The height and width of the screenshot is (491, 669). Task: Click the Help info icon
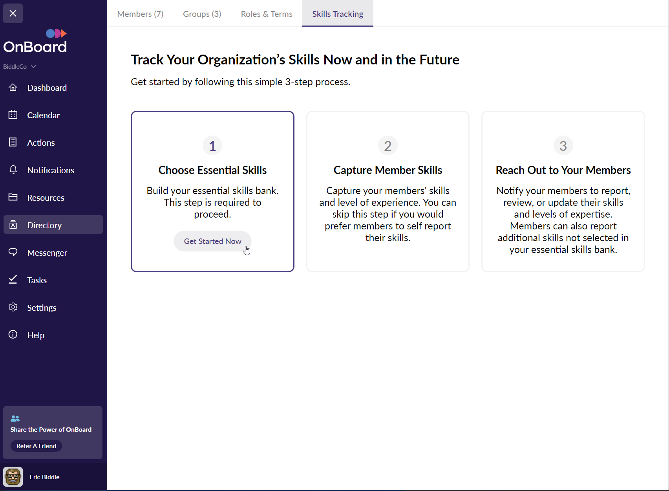pyautogui.click(x=13, y=335)
